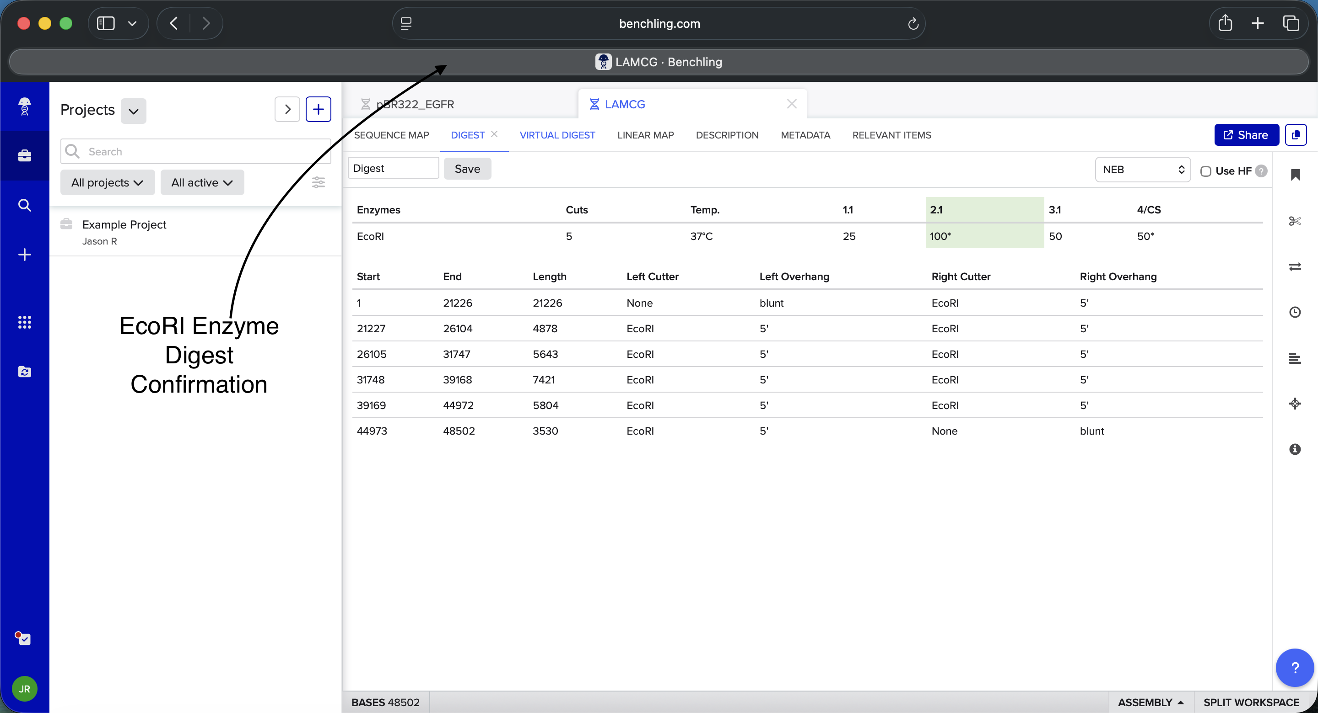Open the All active filter dropdown

point(201,182)
